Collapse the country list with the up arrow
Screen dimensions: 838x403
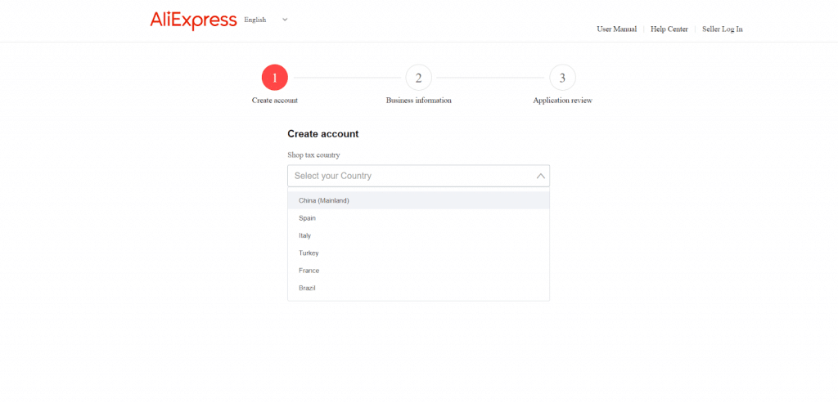point(540,176)
